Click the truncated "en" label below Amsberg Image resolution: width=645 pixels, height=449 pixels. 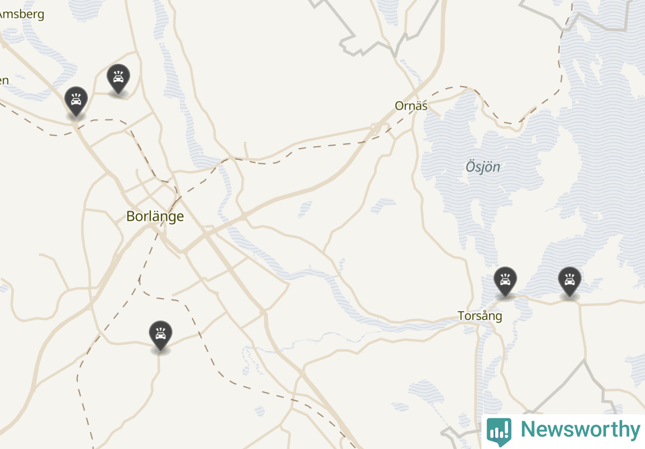click(x=5, y=80)
